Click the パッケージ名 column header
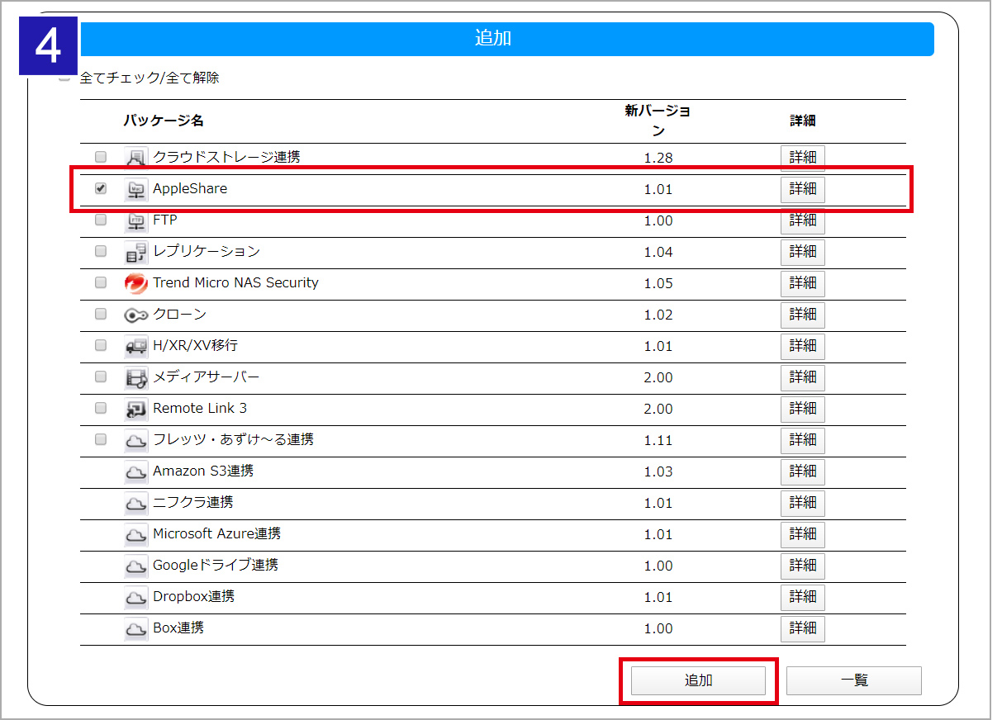Screen dimensions: 1002x720 tap(164, 121)
